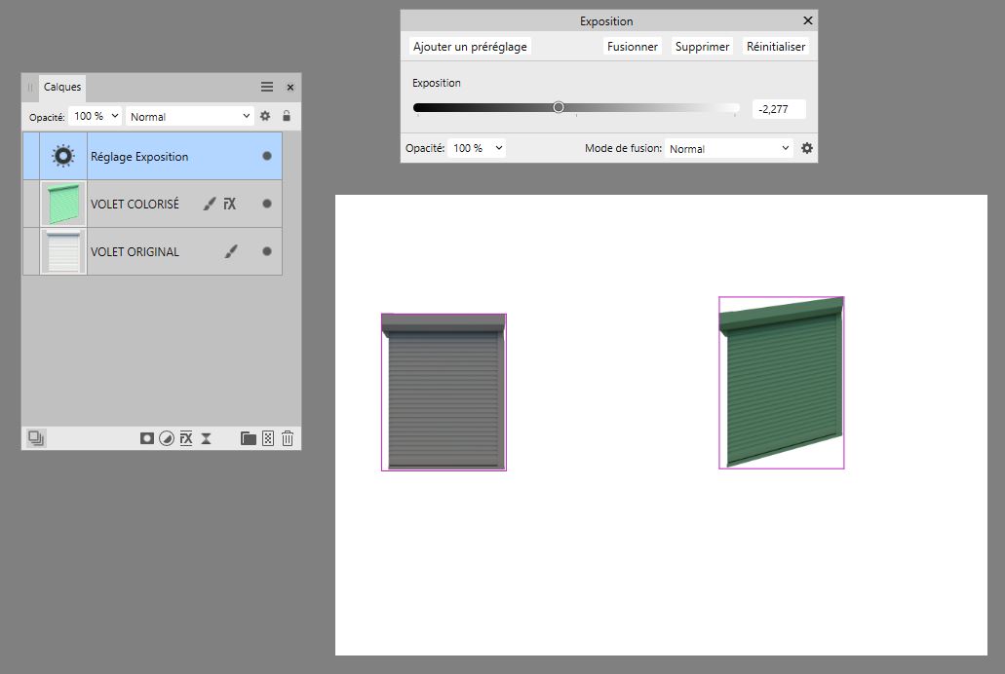This screenshot has height=674, width=1005.
Task: Open FX icon on VOLET COLORISÉ layer
Action: point(230,205)
